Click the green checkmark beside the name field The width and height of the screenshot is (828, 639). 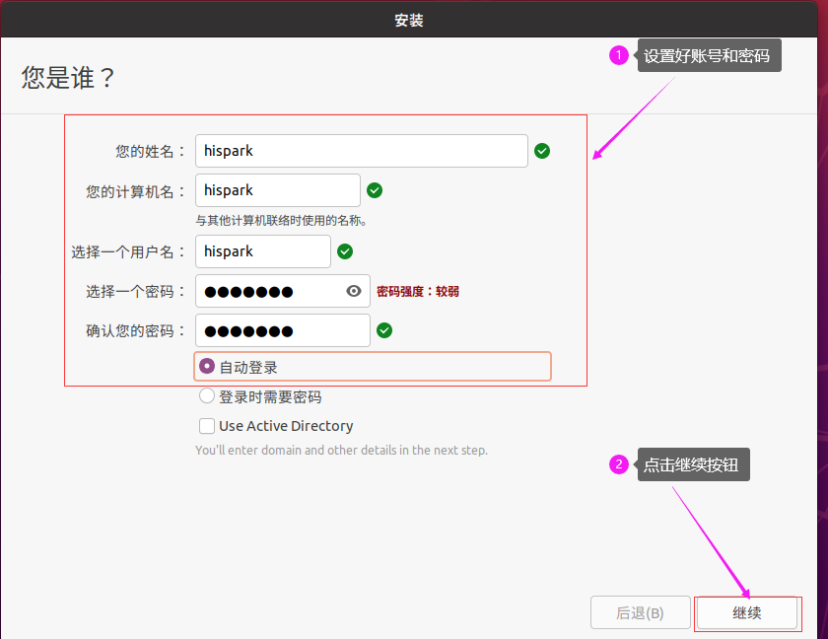point(542,151)
